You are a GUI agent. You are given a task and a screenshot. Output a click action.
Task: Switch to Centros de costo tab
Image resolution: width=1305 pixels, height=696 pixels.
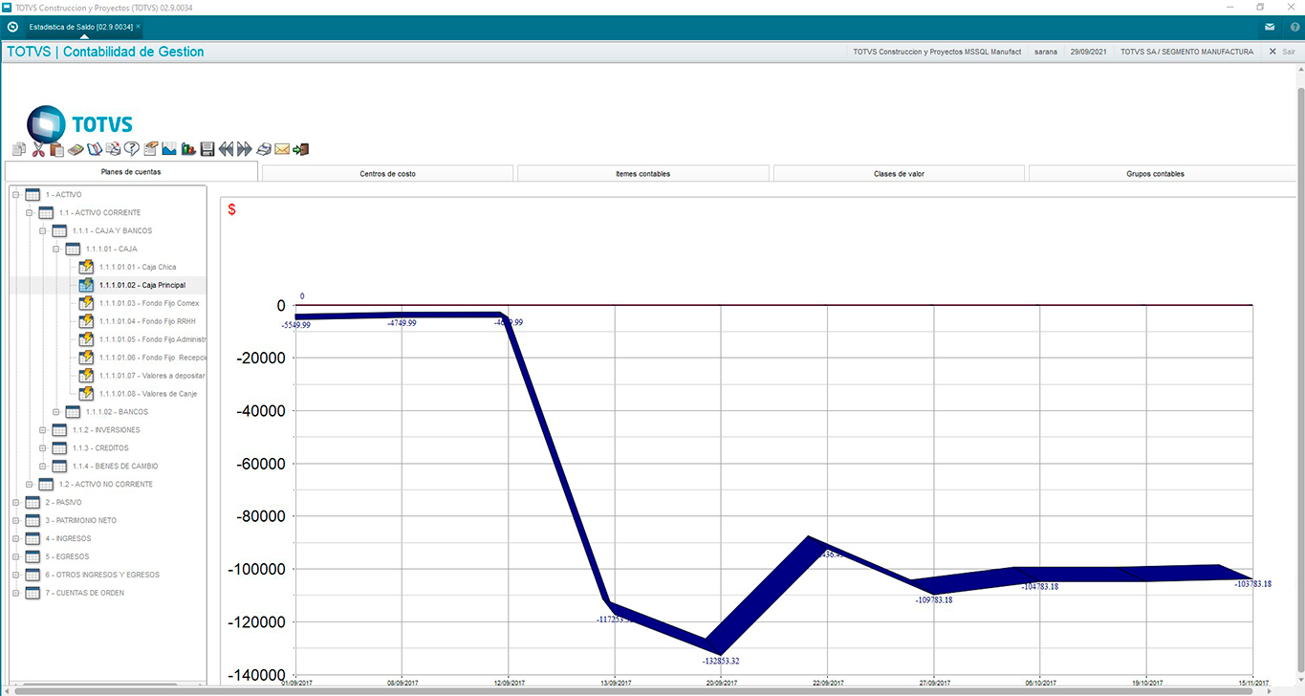pyautogui.click(x=387, y=174)
